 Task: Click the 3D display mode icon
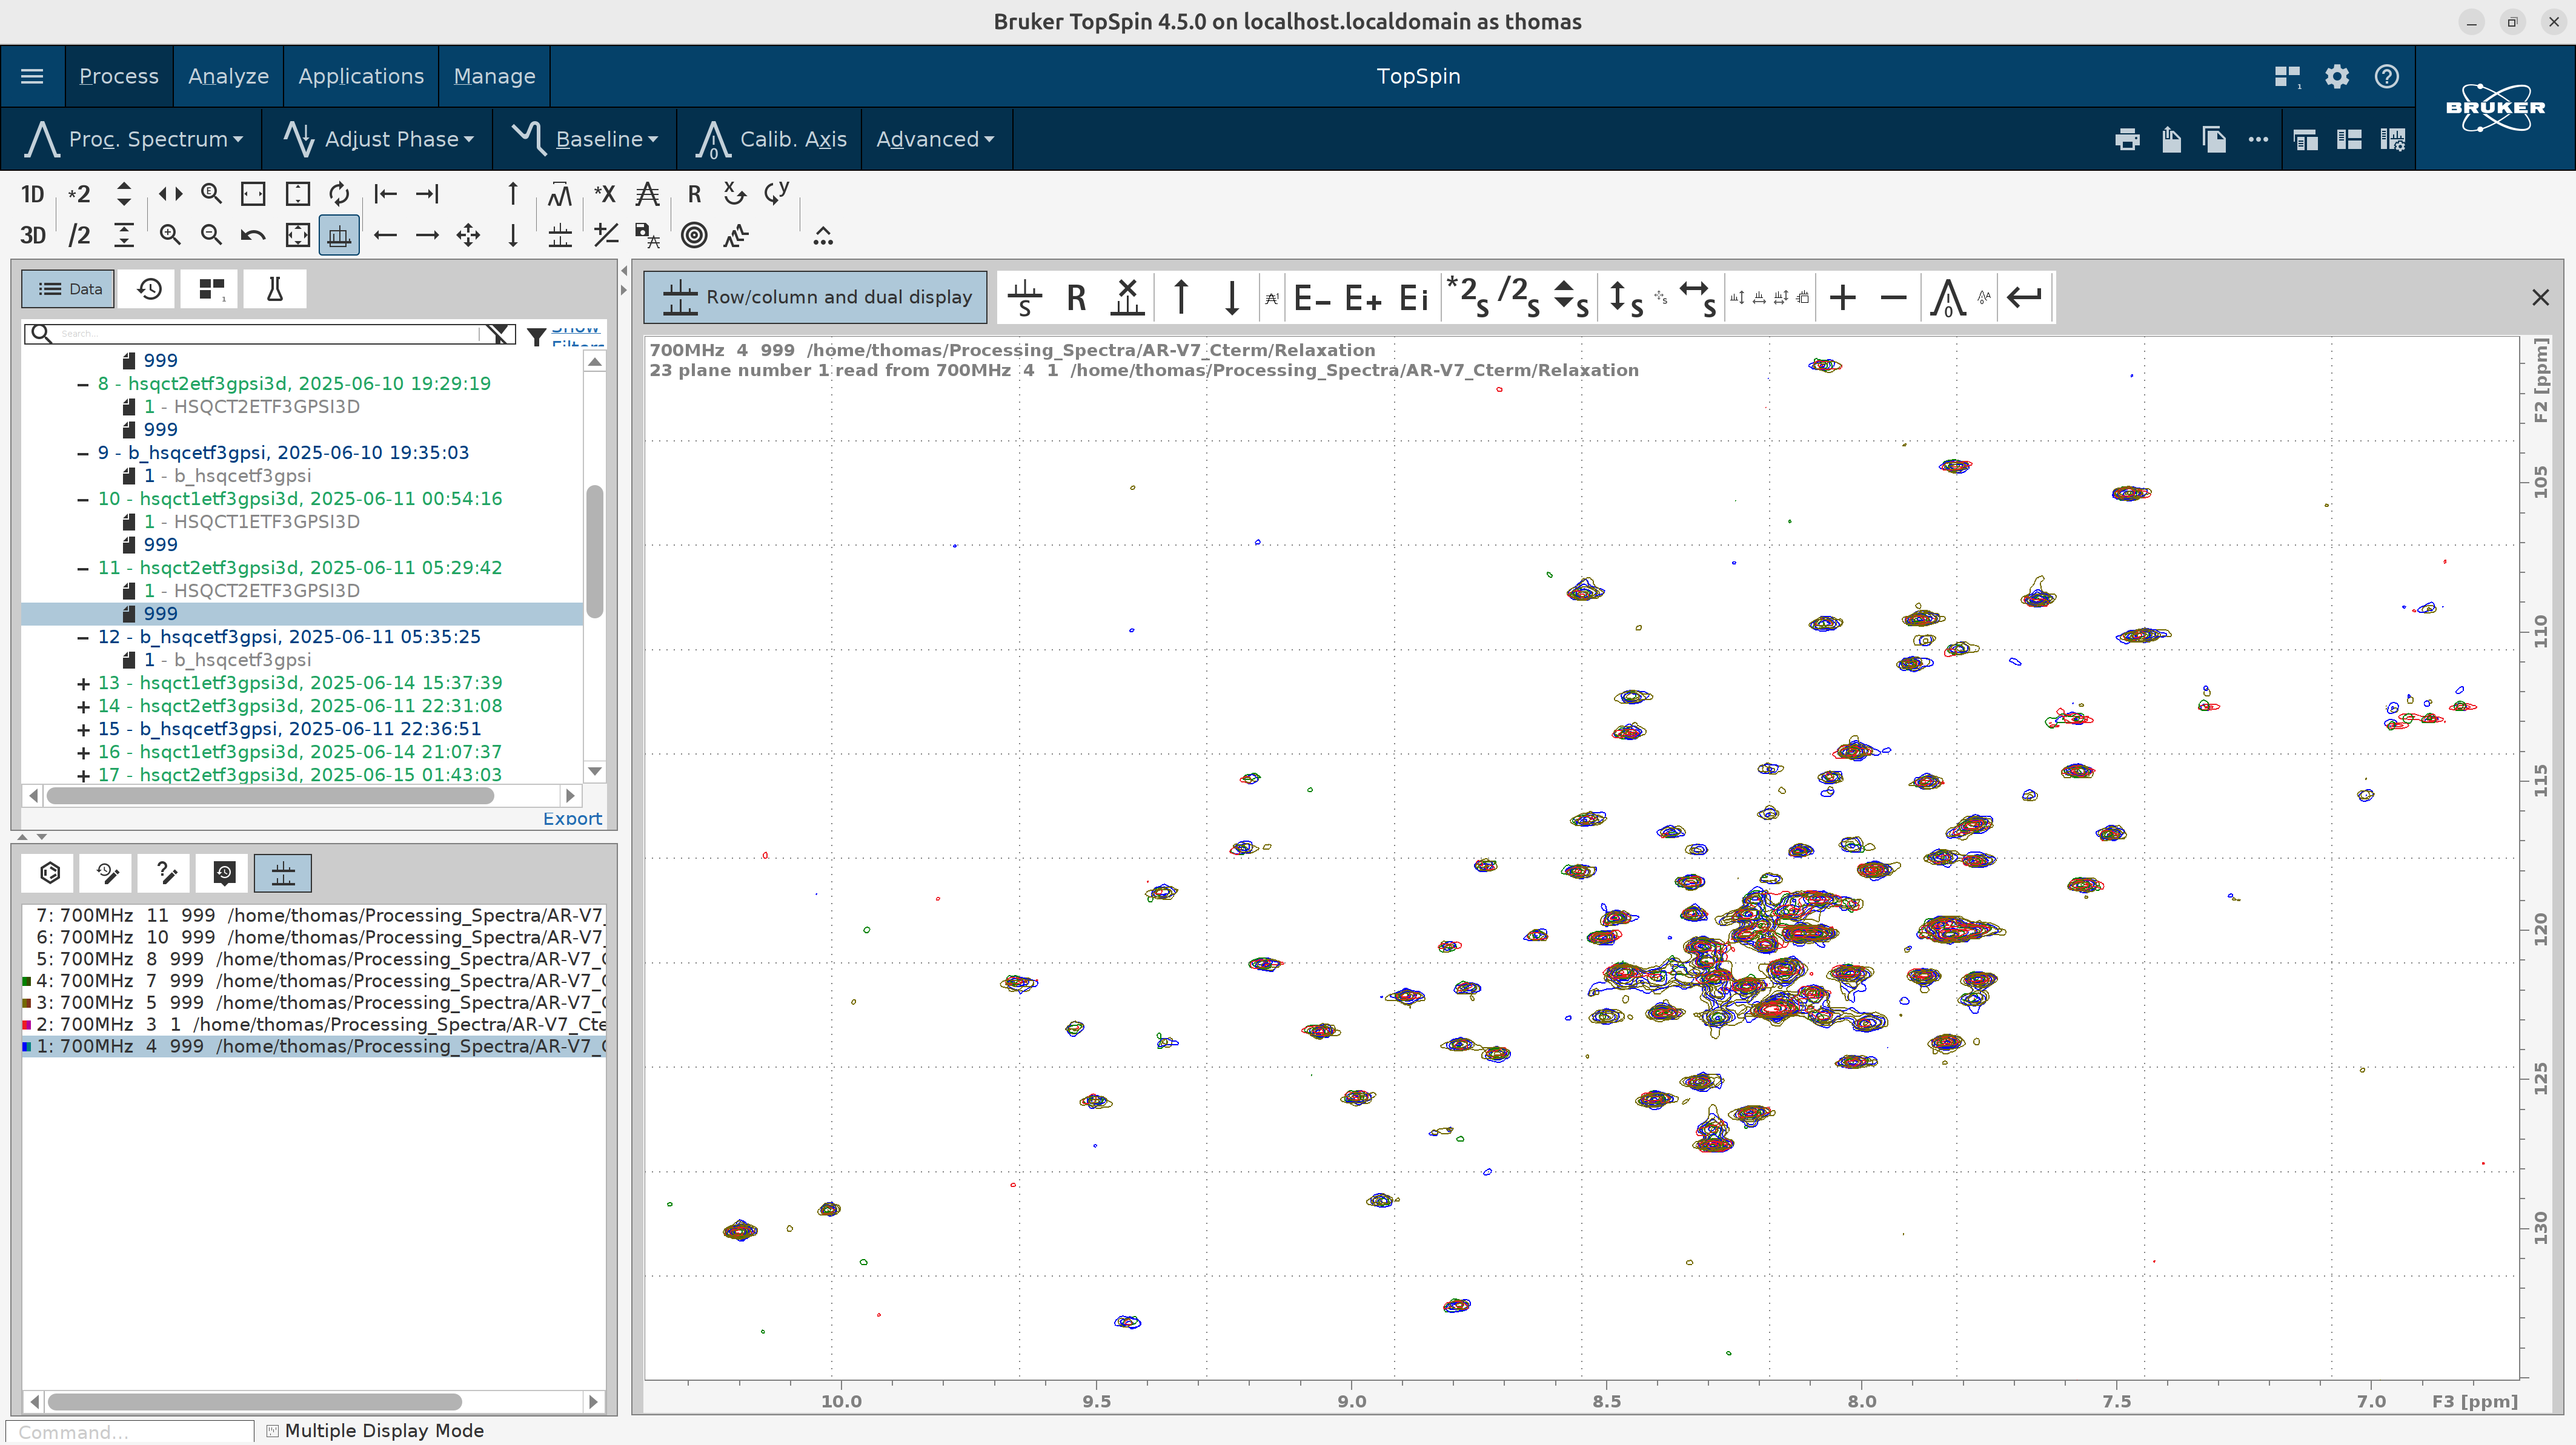32,236
